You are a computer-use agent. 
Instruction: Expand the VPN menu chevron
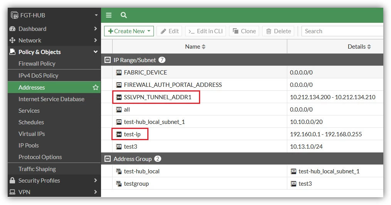(x=96, y=192)
